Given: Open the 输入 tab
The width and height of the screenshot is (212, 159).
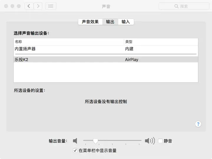Looking at the screenshot, I should click(x=126, y=22).
